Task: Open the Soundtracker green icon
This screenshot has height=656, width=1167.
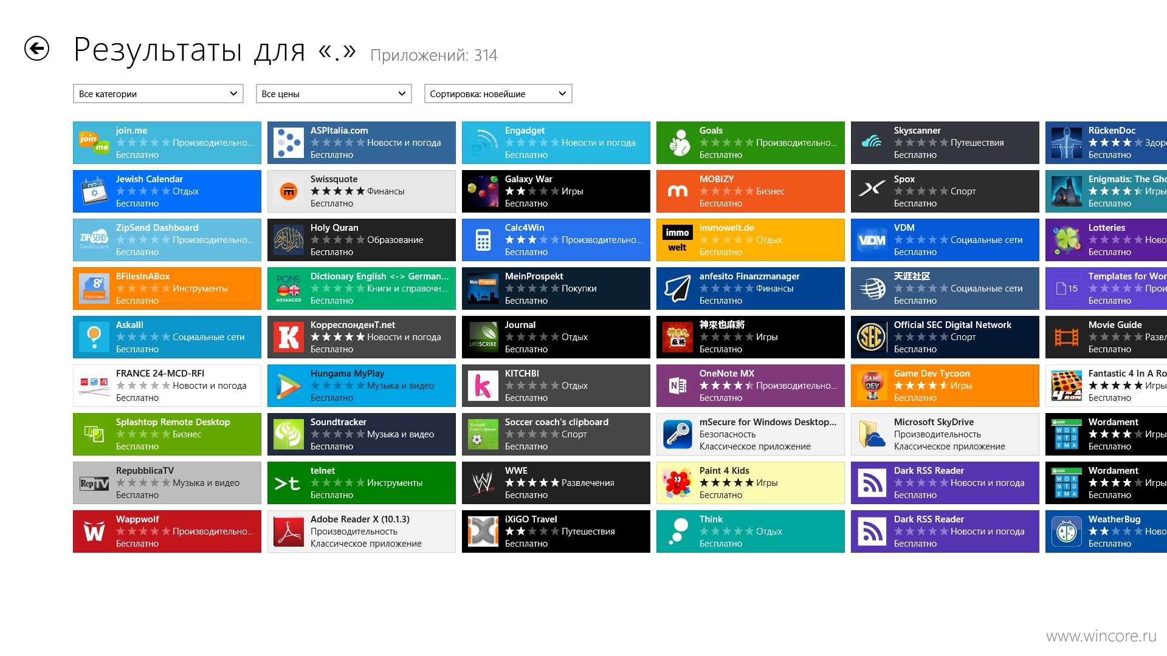Action: [289, 434]
